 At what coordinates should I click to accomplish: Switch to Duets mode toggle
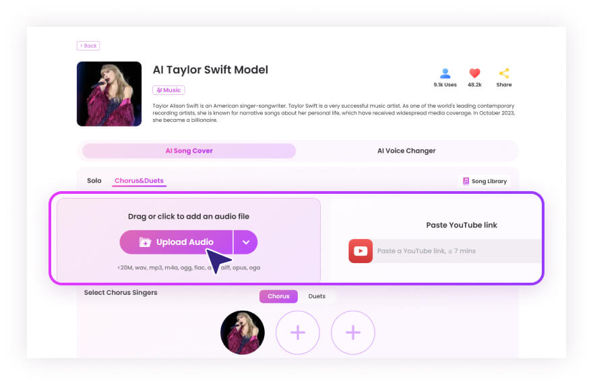coord(317,296)
